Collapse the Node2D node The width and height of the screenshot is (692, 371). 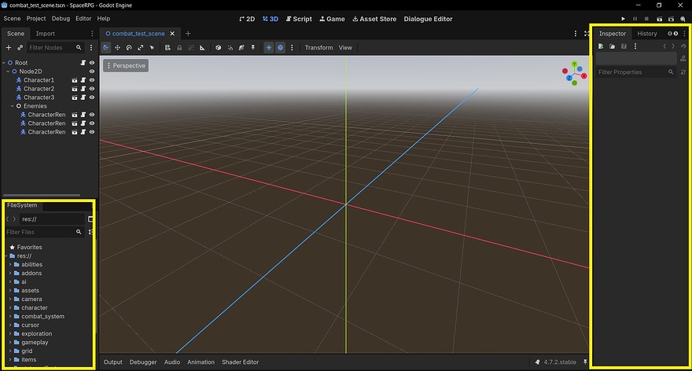point(8,72)
